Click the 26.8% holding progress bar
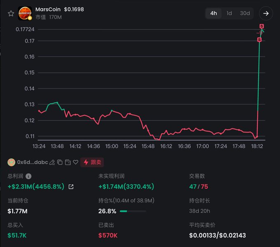280x247 pixels. [x=133, y=211]
